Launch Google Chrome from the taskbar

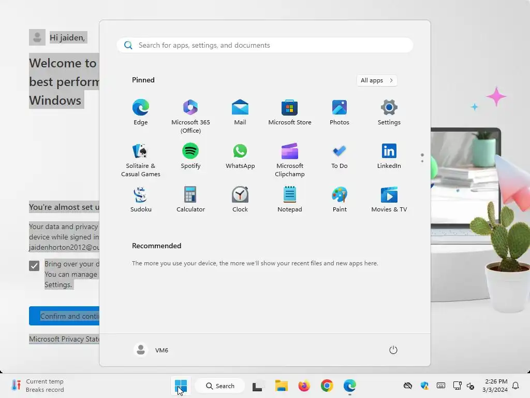point(327,386)
